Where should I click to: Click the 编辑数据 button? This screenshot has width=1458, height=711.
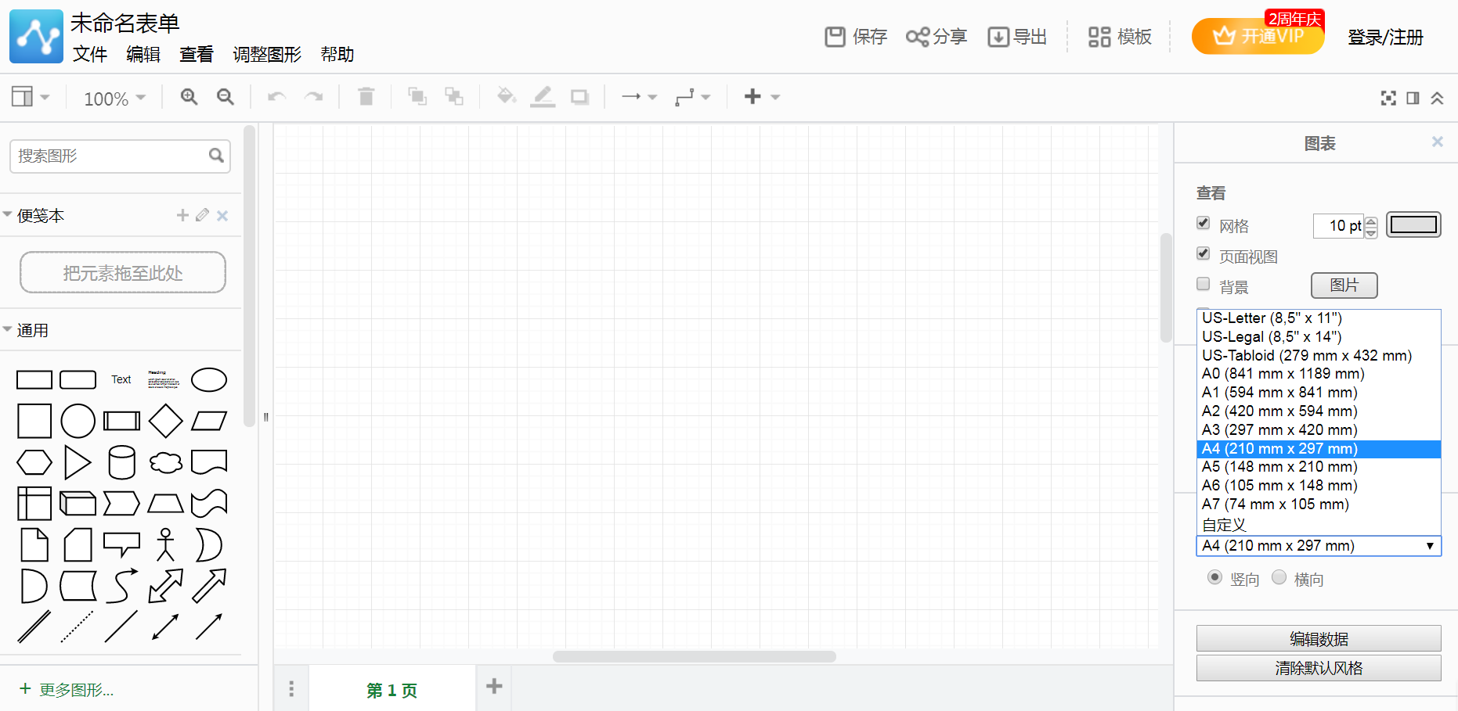[x=1319, y=639]
